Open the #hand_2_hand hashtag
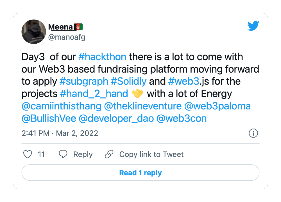Viewport: 281px width, 202px height. point(94,94)
